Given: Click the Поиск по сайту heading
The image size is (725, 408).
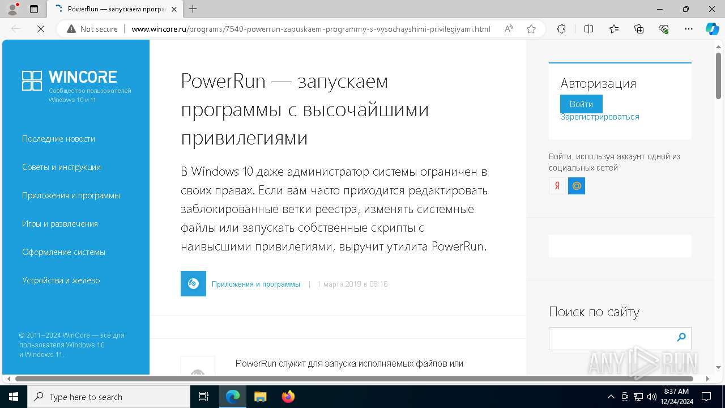Looking at the screenshot, I should coord(594,312).
